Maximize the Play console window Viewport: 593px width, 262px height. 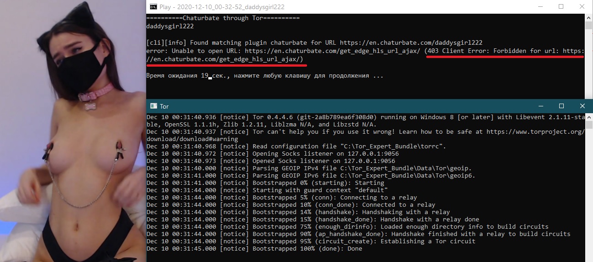[x=561, y=7]
